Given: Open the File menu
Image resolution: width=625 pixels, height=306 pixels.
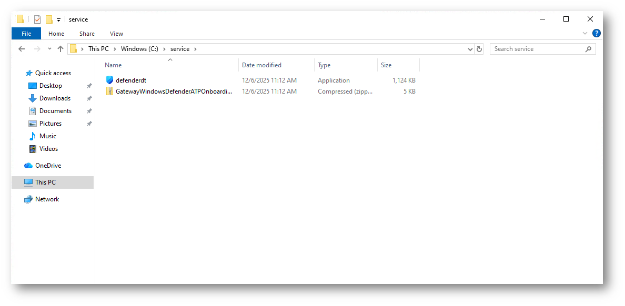Looking at the screenshot, I should pos(26,34).
